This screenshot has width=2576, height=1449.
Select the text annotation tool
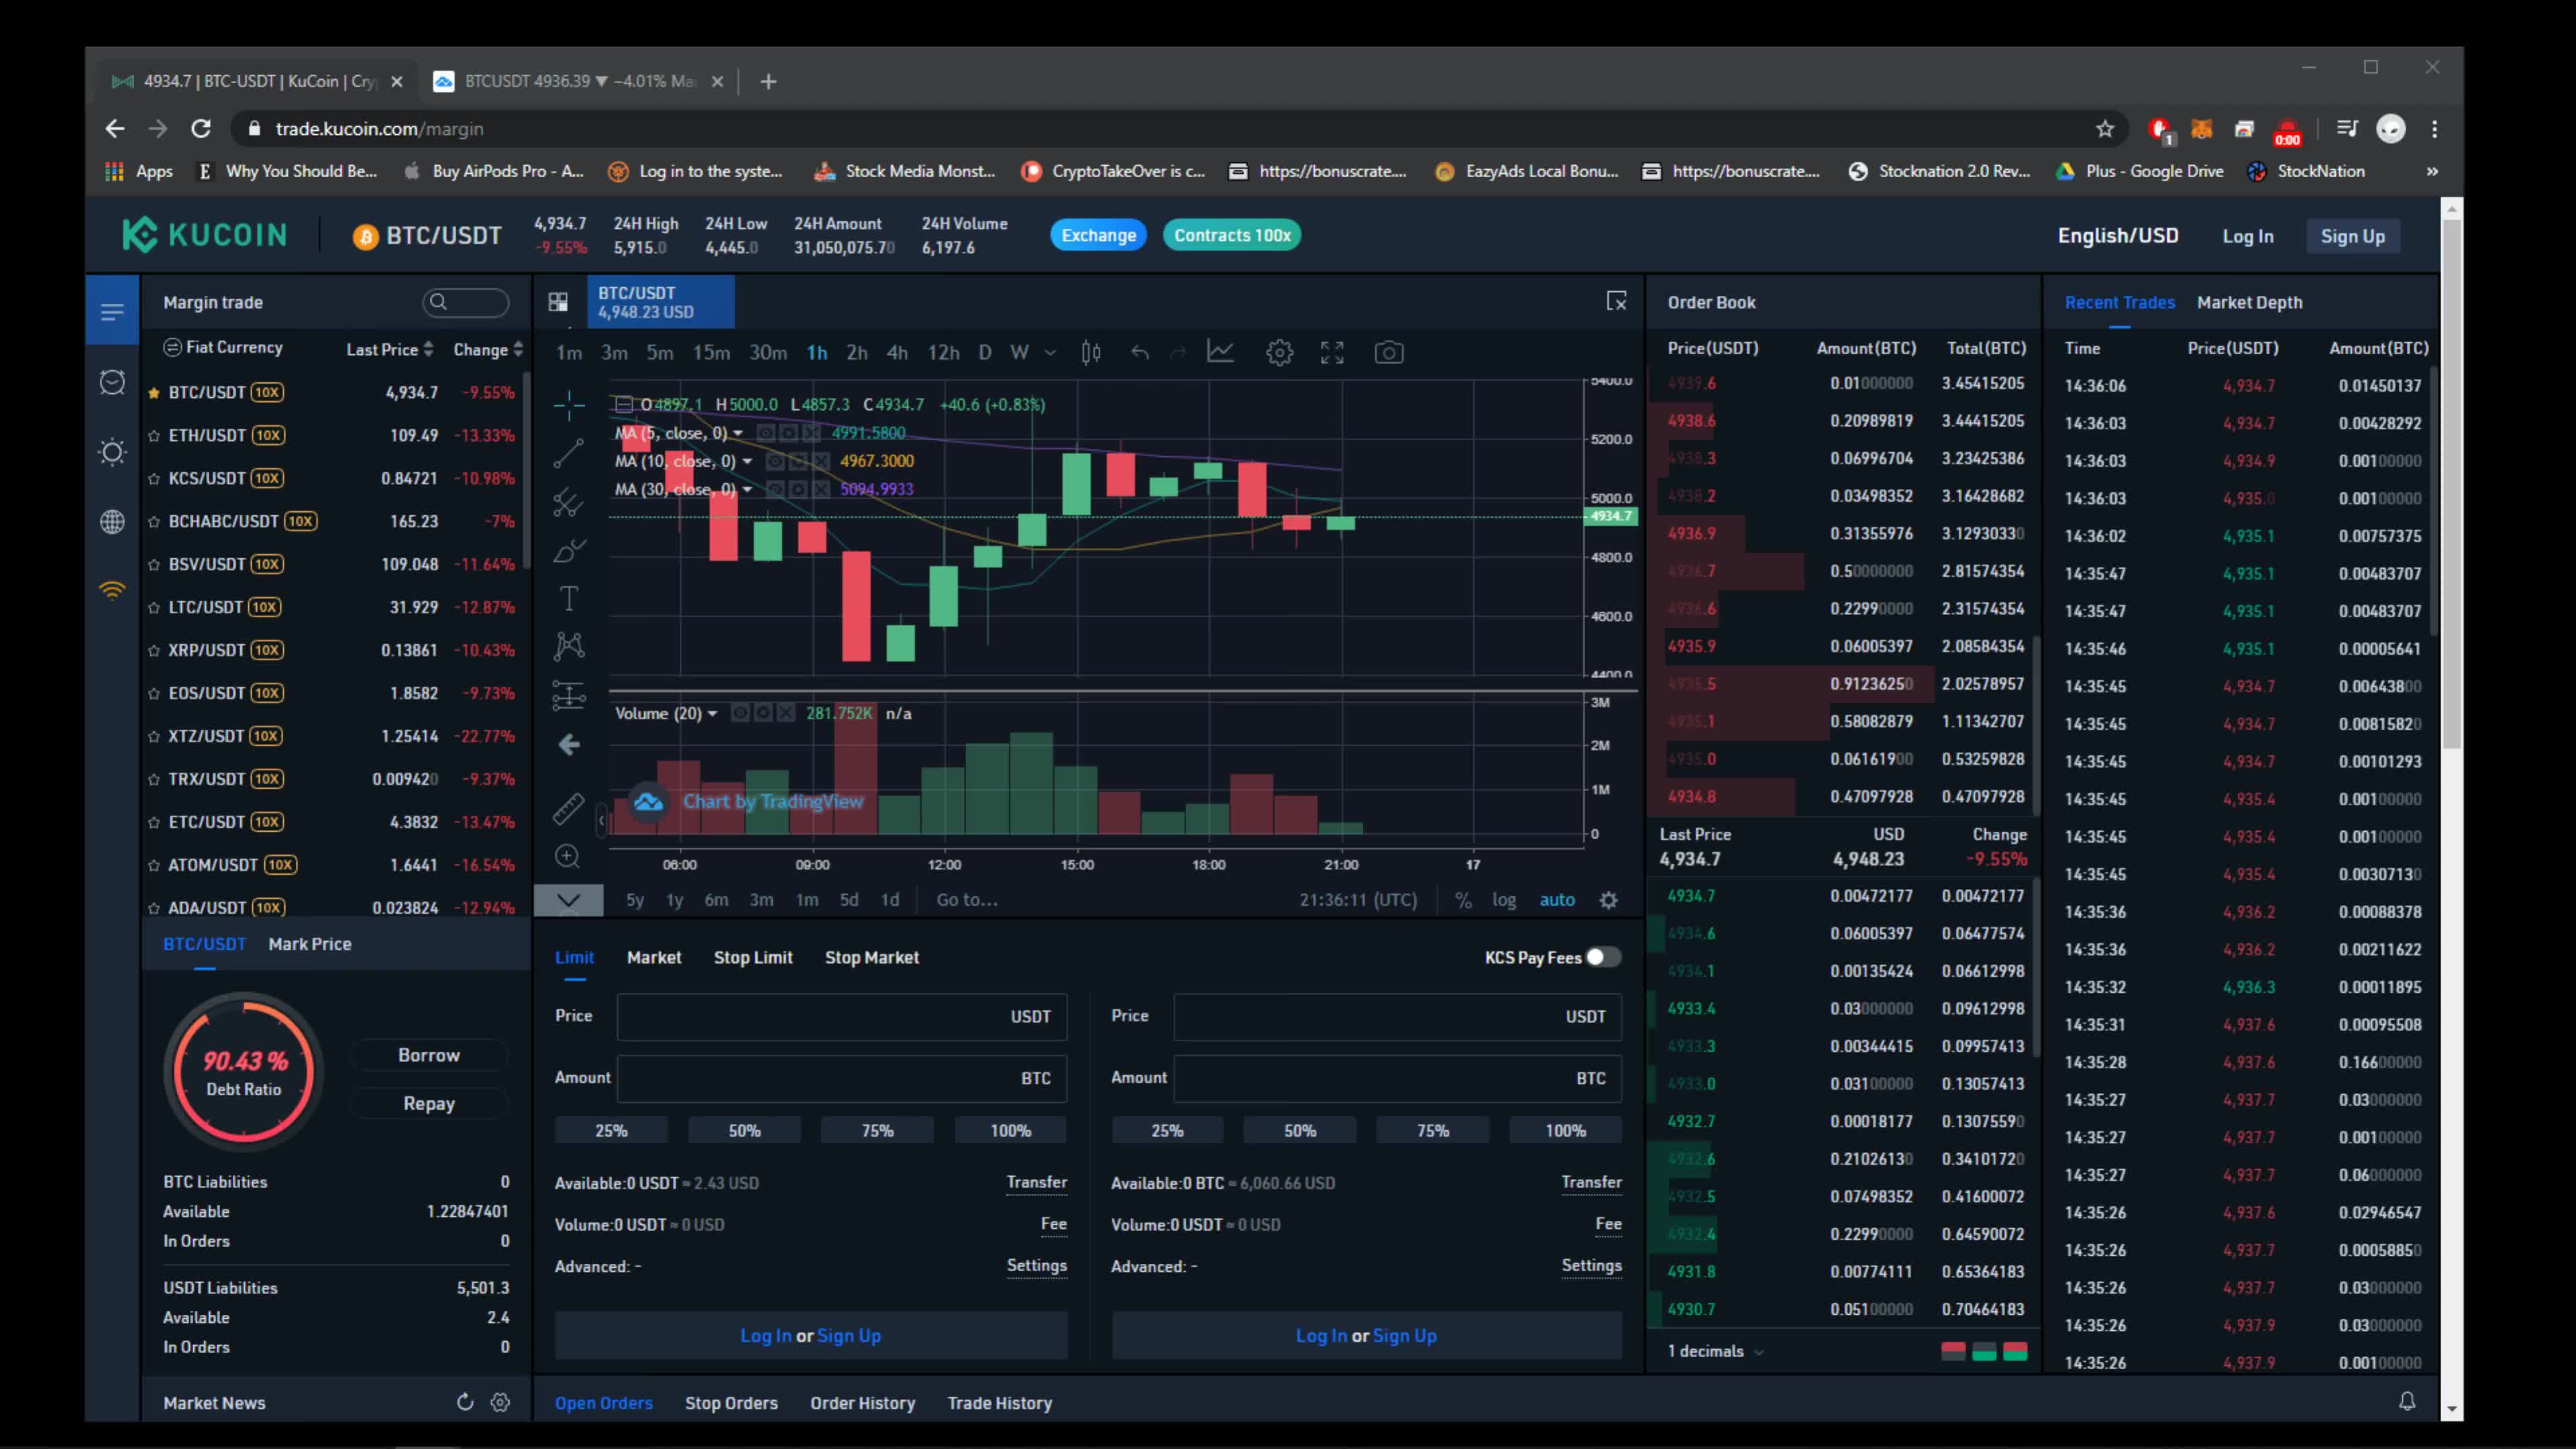568,598
